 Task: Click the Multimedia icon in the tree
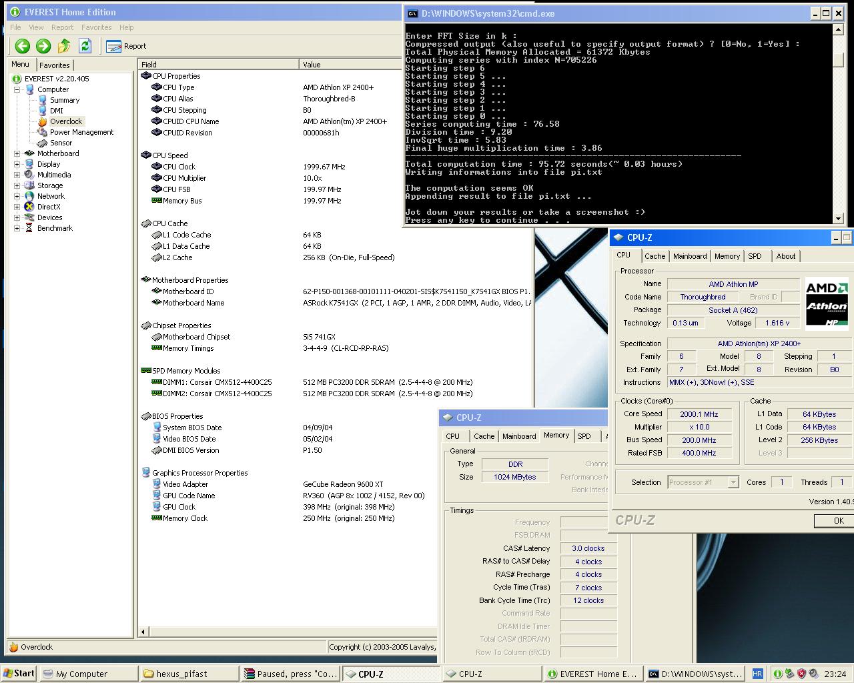(29, 175)
